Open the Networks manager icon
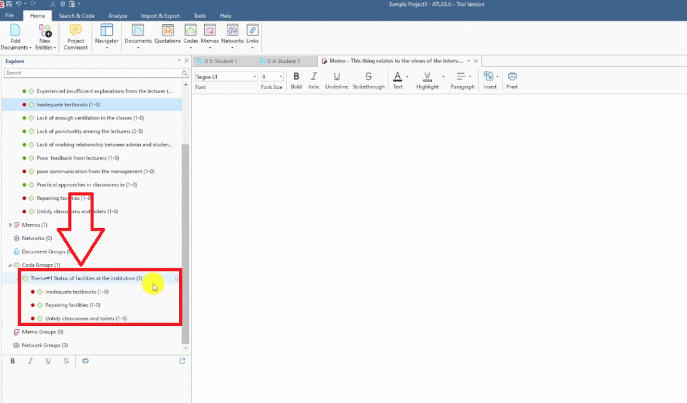Viewport: 687px width, 403px height. click(x=232, y=34)
